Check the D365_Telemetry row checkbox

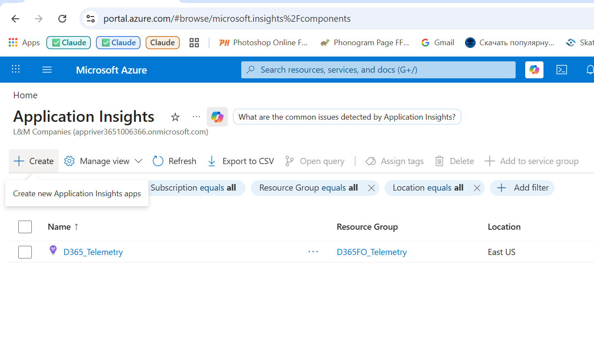(x=25, y=252)
